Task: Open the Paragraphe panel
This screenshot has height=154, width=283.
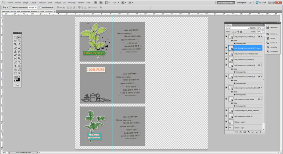Action: tap(272, 51)
